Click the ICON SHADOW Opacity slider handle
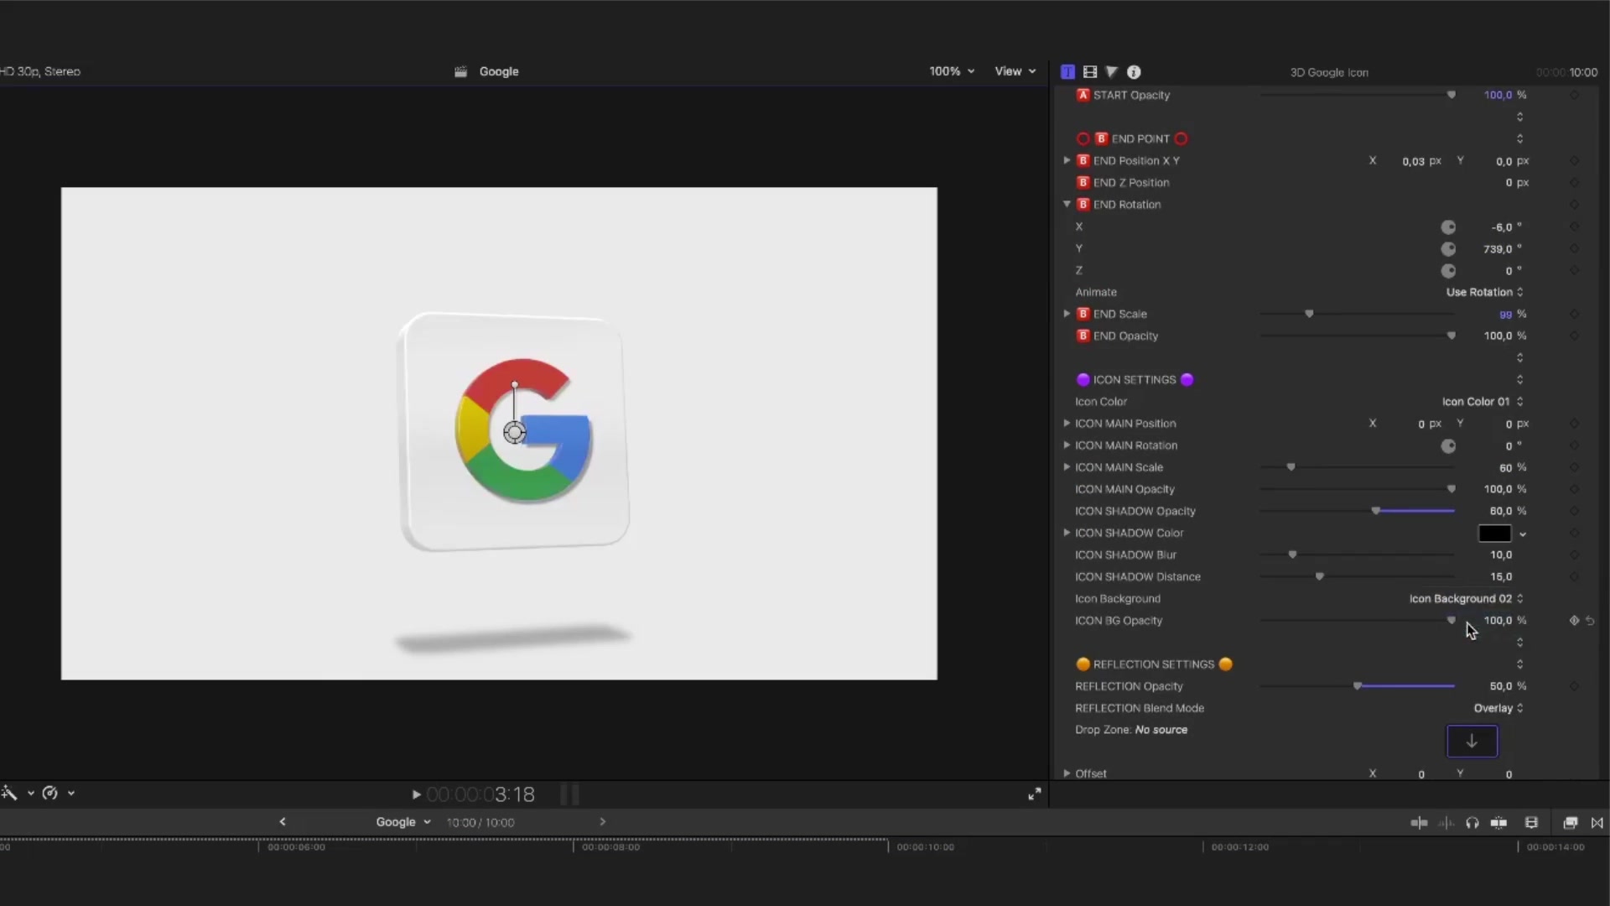Viewport: 1610px width, 906px height. pos(1376,511)
